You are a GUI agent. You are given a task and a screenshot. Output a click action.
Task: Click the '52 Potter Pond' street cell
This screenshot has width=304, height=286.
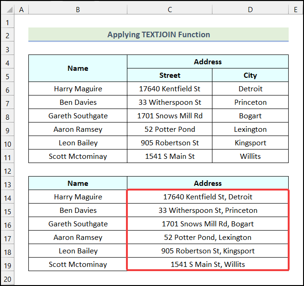[x=170, y=129]
